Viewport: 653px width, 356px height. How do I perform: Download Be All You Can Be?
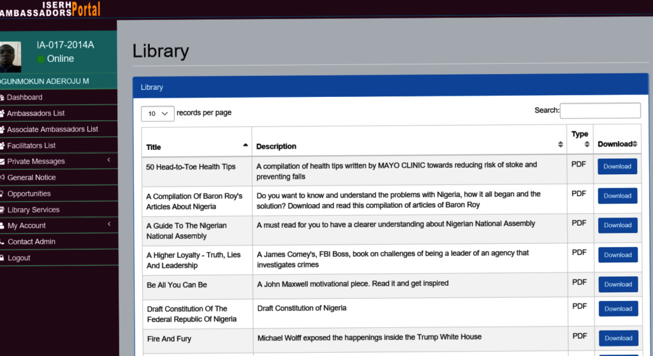point(617,285)
